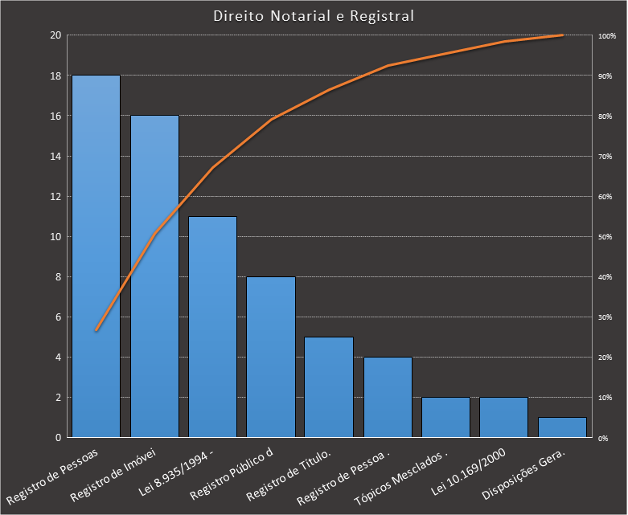Select the Tópicos Mesclados bar
The image size is (628, 515).
(445, 418)
